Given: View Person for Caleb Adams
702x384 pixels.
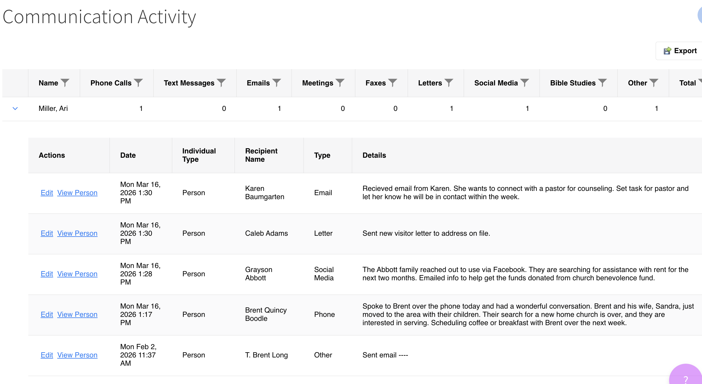Looking at the screenshot, I should click(77, 233).
